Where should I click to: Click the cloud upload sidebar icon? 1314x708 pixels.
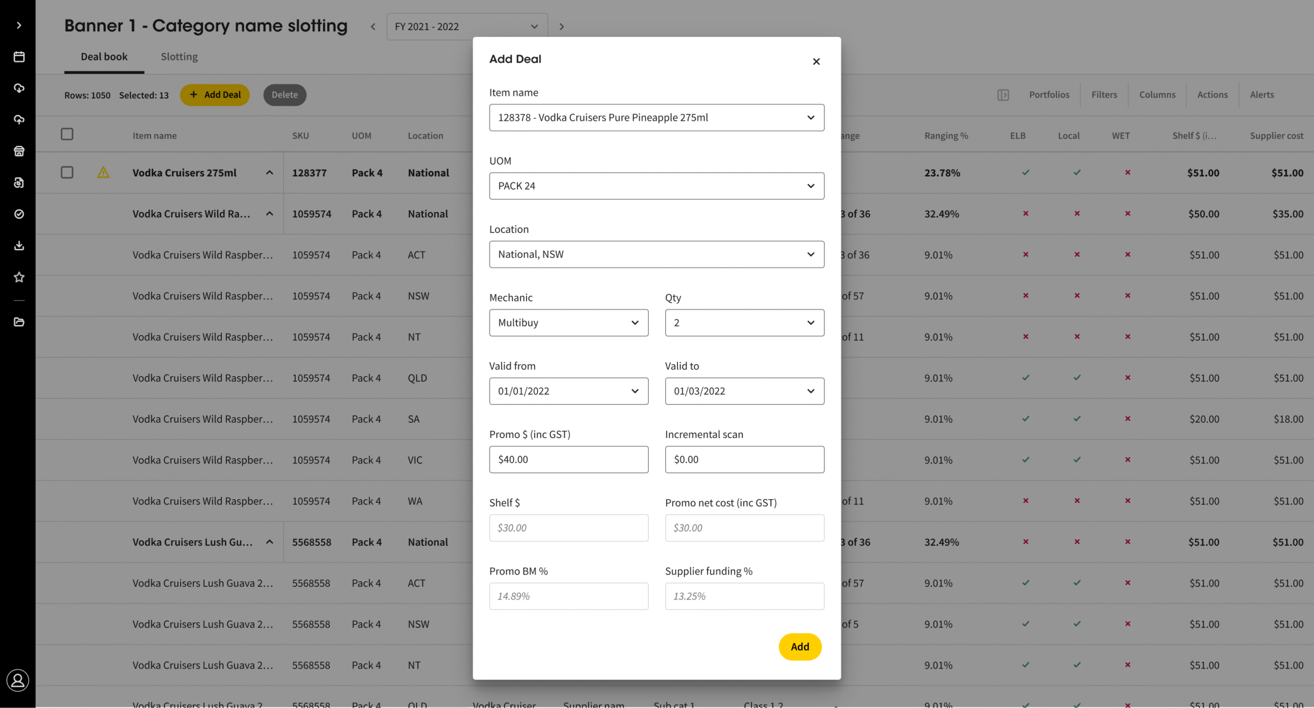click(x=19, y=120)
